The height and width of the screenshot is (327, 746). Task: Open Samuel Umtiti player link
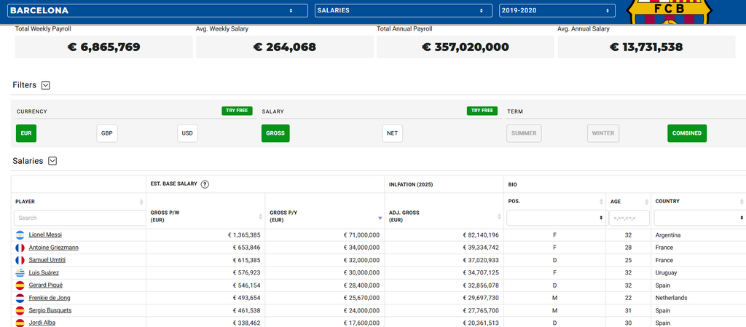tap(47, 261)
